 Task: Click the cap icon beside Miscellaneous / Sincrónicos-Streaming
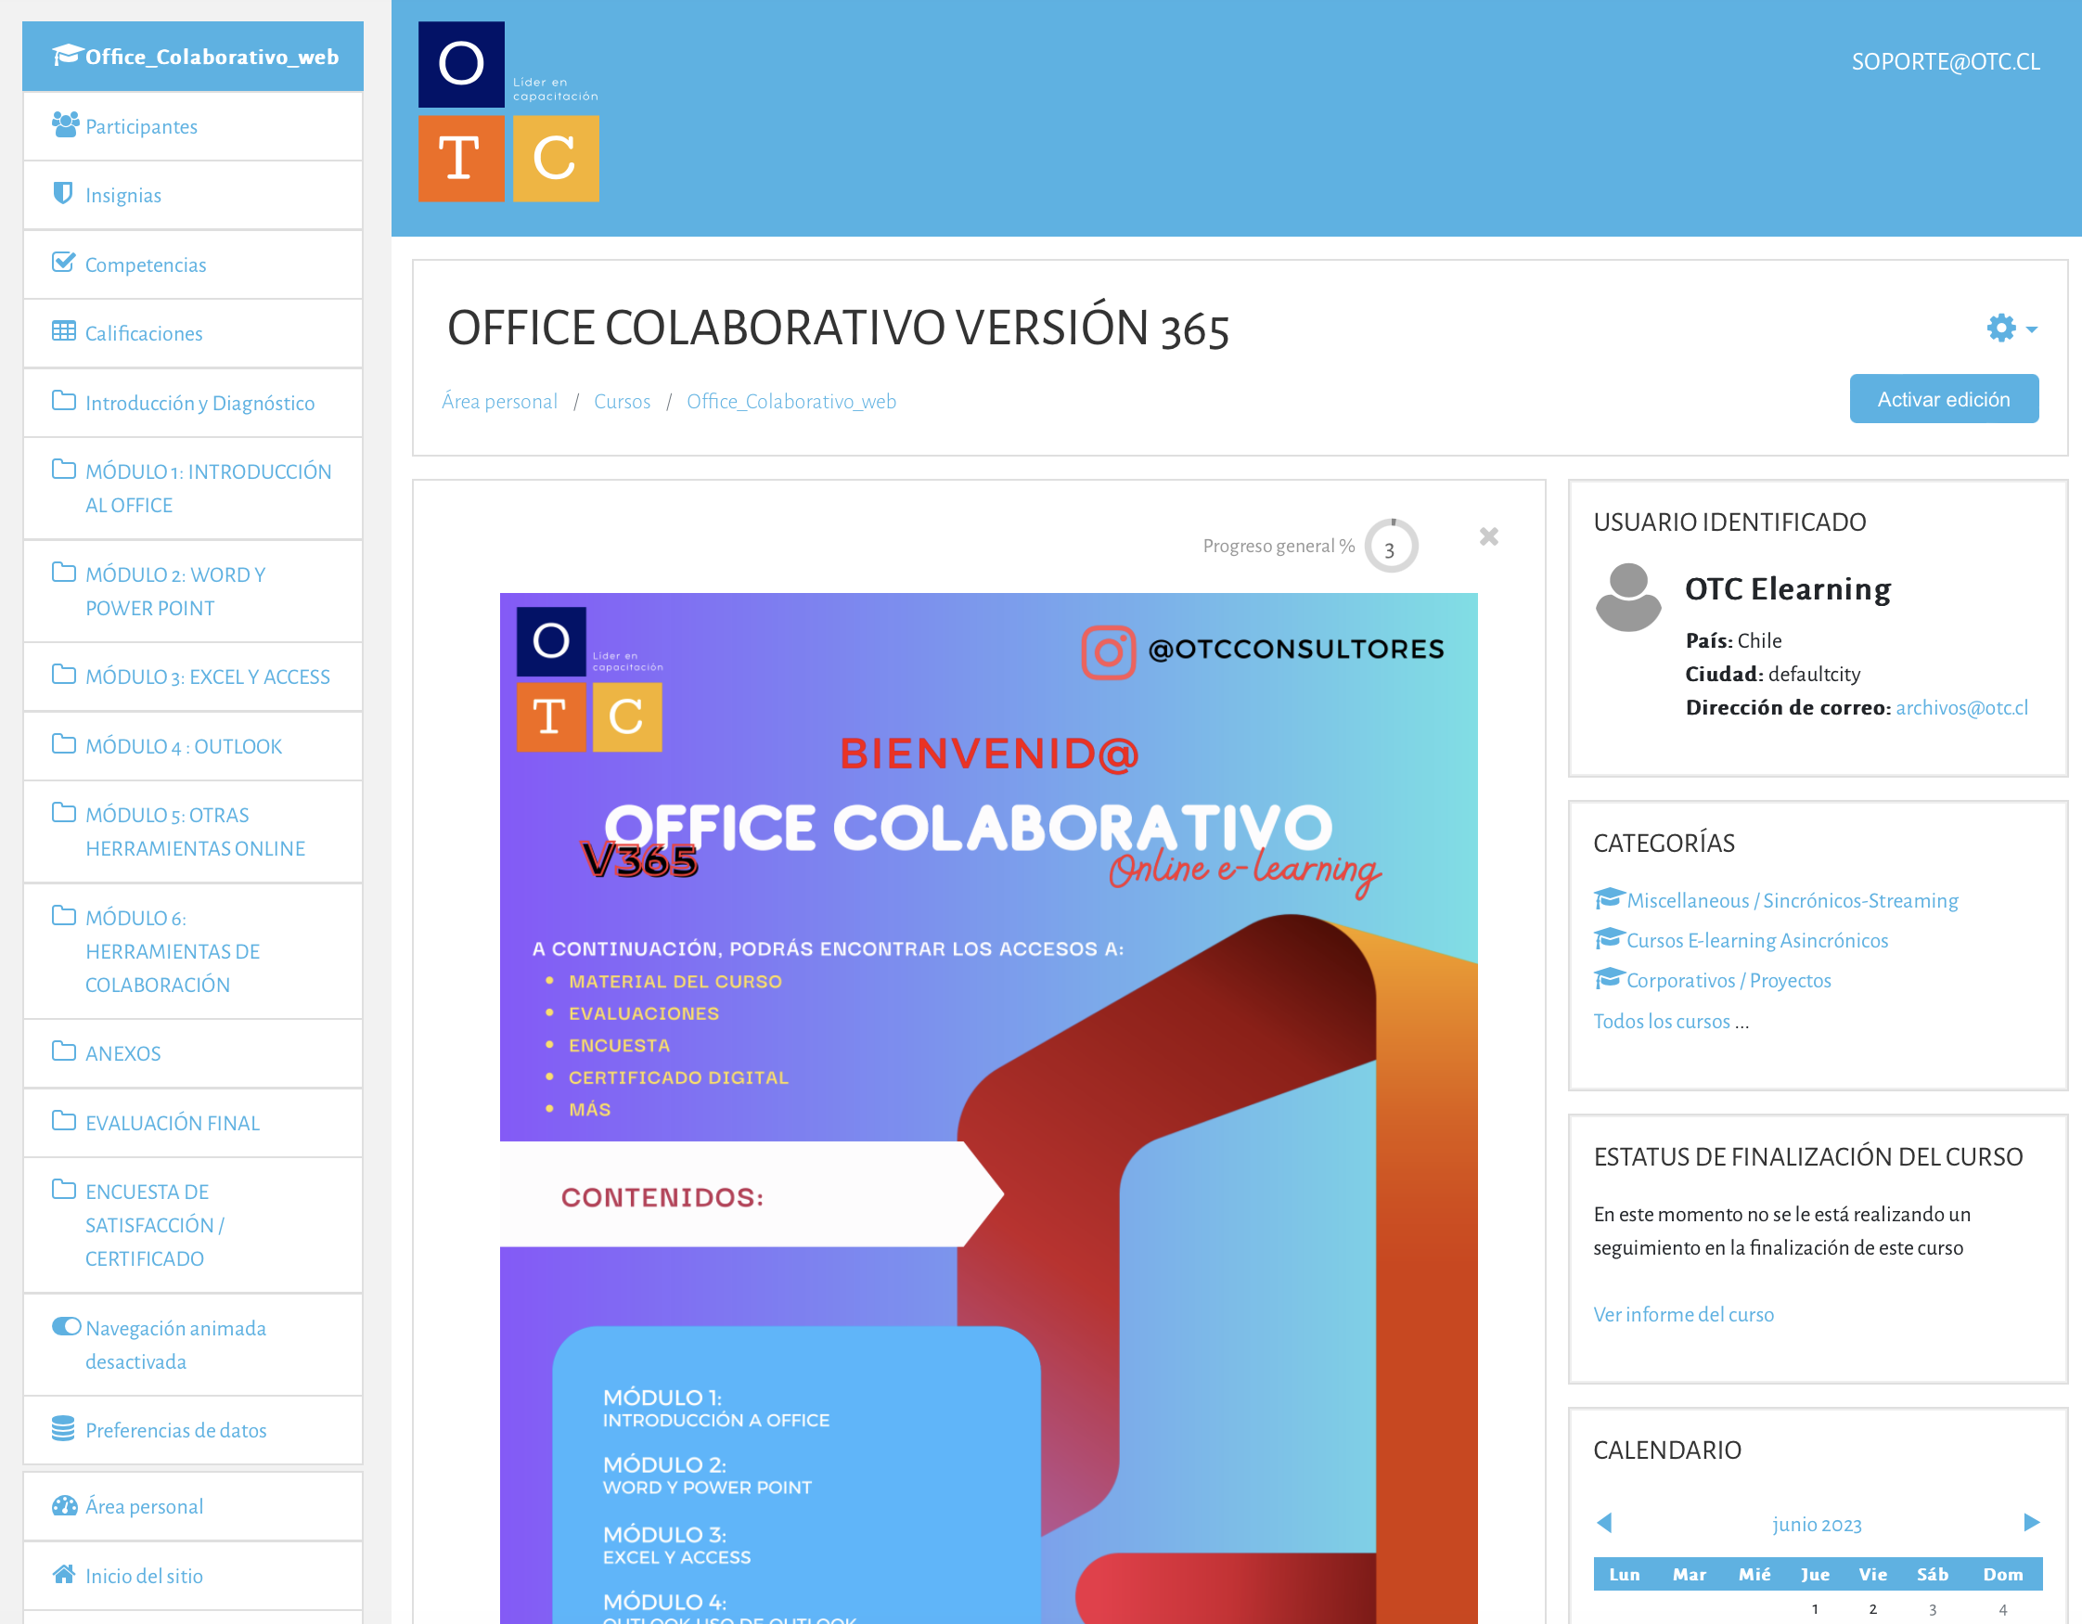point(1609,898)
